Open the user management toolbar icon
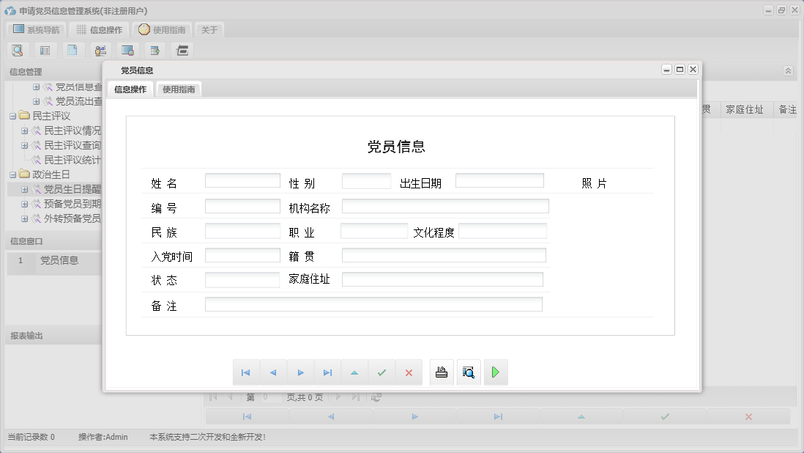The width and height of the screenshot is (804, 453). 100,50
